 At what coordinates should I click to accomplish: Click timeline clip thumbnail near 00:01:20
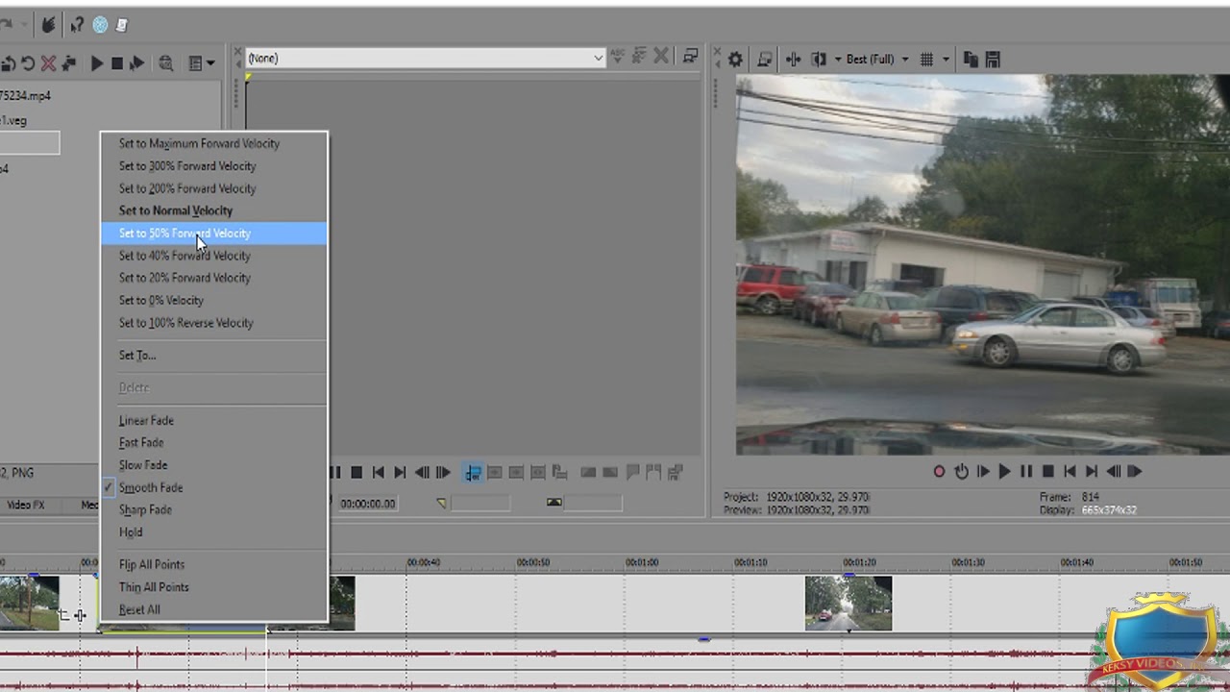click(849, 604)
